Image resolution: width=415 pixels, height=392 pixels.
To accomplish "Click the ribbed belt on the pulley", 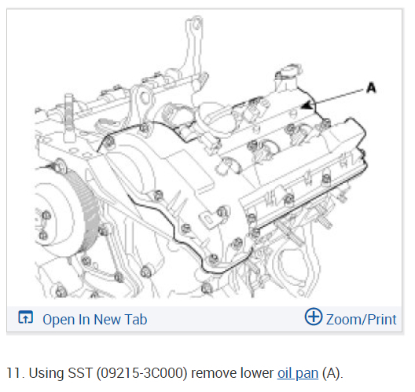I will click(86, 209).
